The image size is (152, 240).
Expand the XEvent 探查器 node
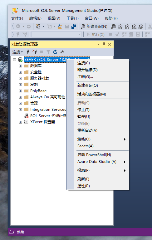[20, 122]
